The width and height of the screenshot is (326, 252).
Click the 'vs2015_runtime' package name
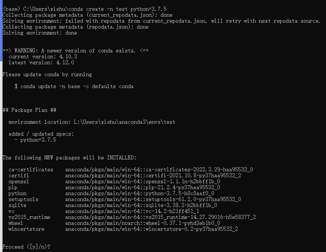pos(29,217)
